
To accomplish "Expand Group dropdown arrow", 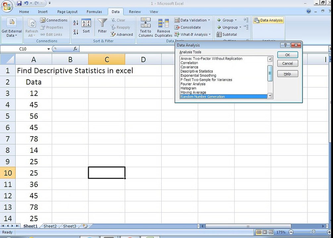I will pos(236,20).
